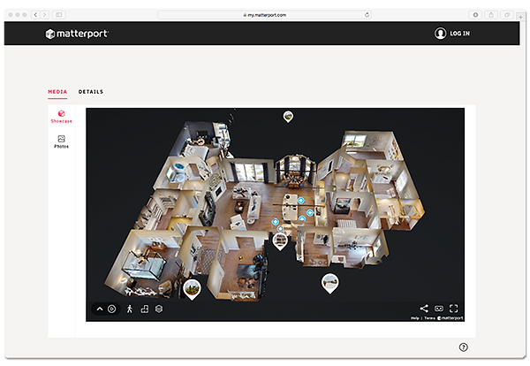Switch to the MEDIA tab
Screen dimensions: 530x366
point(57,92)
